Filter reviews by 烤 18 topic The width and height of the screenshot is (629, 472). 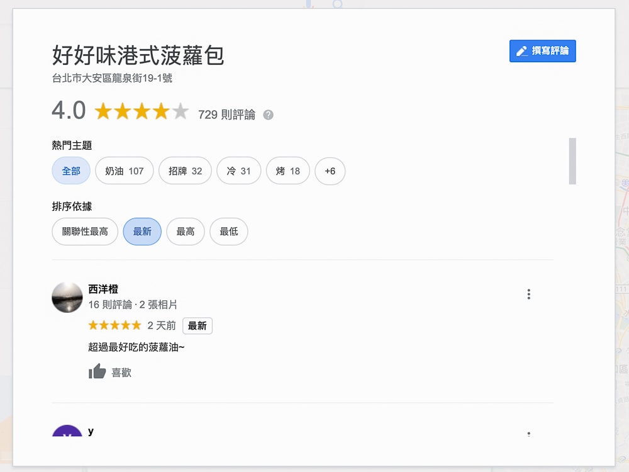(x=288, y=171)
